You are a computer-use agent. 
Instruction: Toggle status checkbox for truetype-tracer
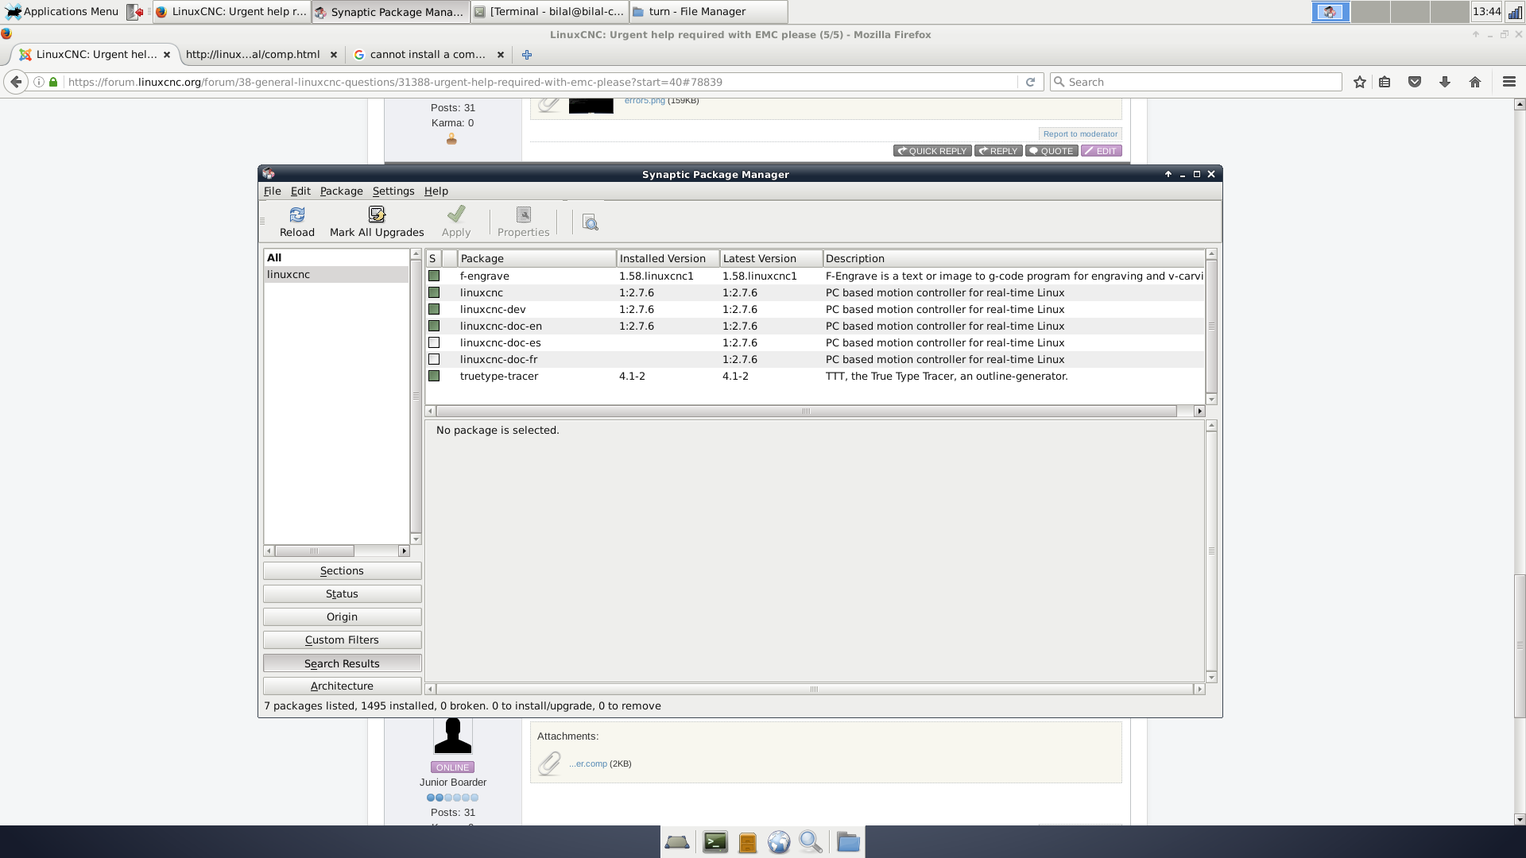pos(434,376)
